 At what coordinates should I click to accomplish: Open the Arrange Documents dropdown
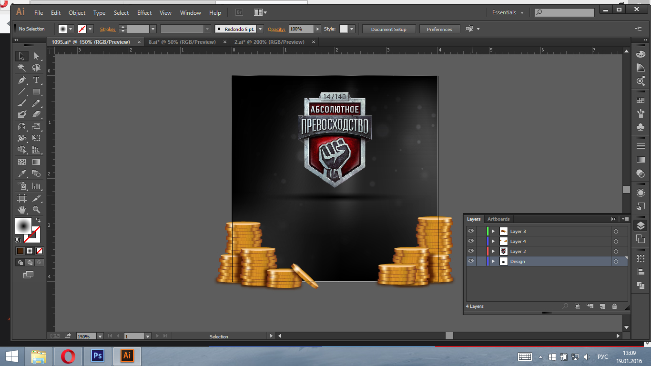click(x=260, y=12)
